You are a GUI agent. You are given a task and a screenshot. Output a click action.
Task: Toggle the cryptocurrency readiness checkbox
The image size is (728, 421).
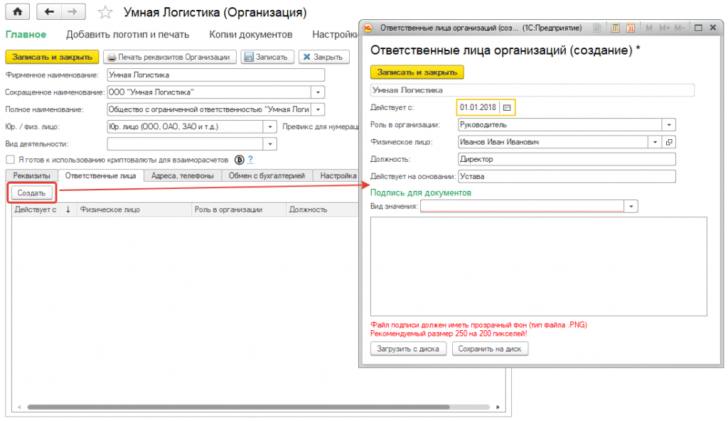coord(10,160)
